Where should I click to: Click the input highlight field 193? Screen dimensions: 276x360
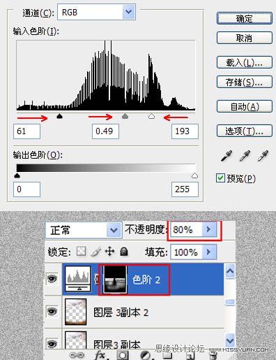pyautogui.click(x=185, y=131)
